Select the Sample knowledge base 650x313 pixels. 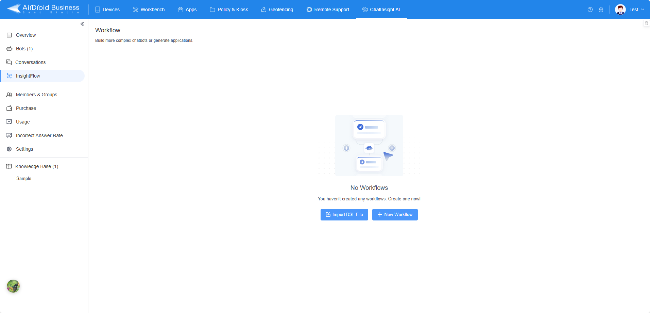pyautogui.click(x=24, y=178)
